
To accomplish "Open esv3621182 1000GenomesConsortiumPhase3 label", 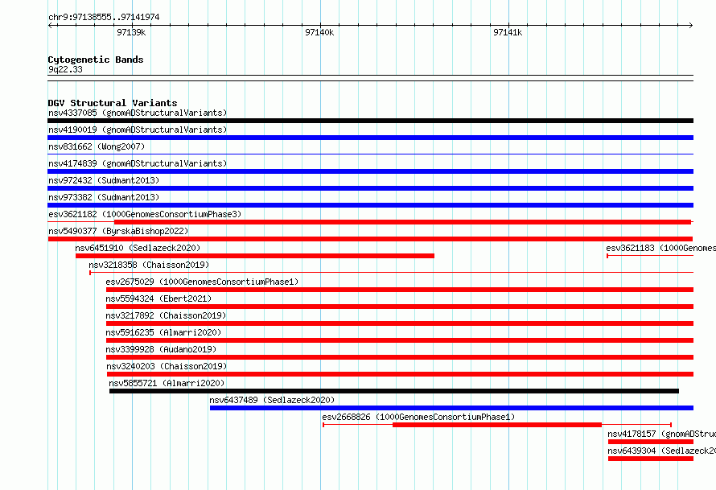I will pyautogui.click(x=145, y=214).
